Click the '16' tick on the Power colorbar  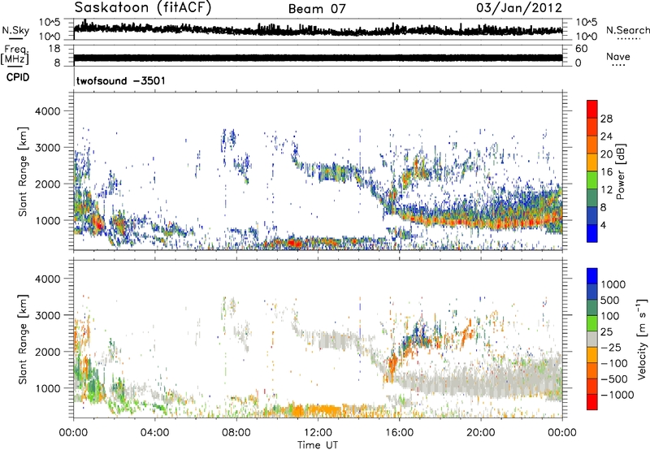606,172
